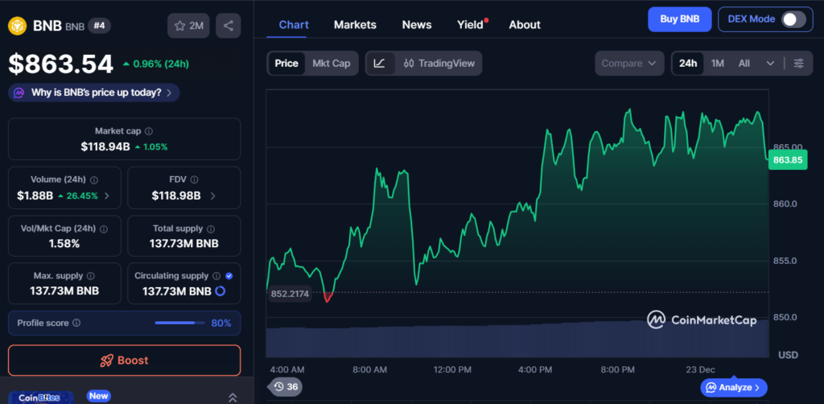
Task: Click the Total supply info icon
Action: click(211, 229)
